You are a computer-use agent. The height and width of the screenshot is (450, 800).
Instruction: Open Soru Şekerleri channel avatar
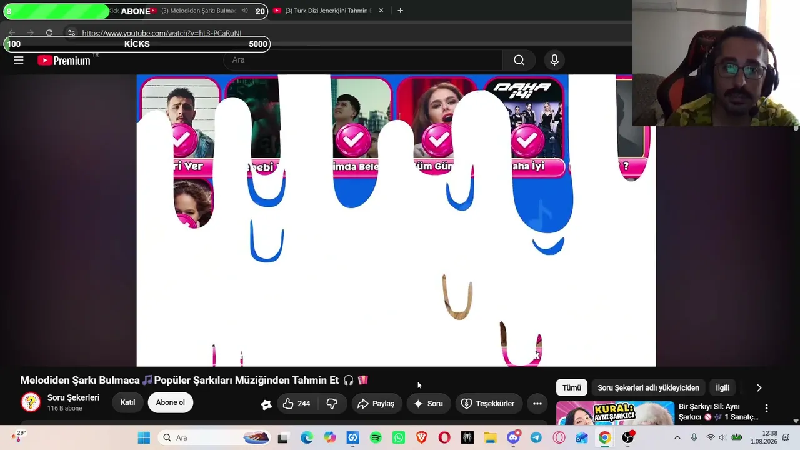click(x=31, y=402)
